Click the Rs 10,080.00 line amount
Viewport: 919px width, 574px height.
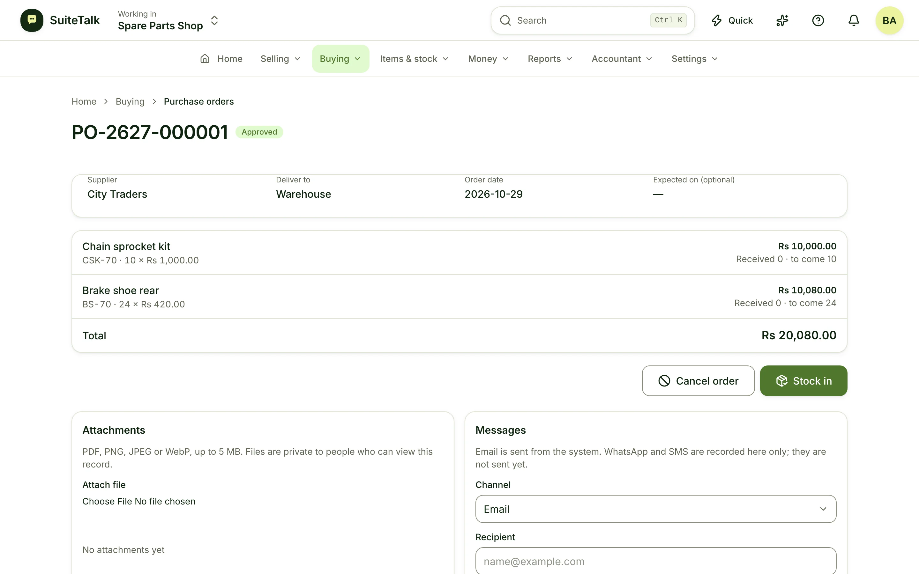pyautogui.click(x=807, y=291)
